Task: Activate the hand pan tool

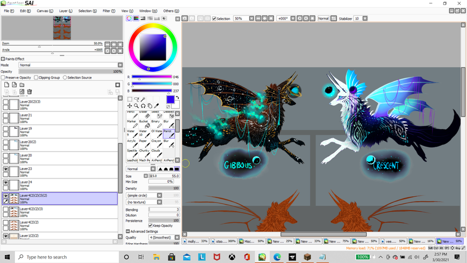Action: (150, 106)
